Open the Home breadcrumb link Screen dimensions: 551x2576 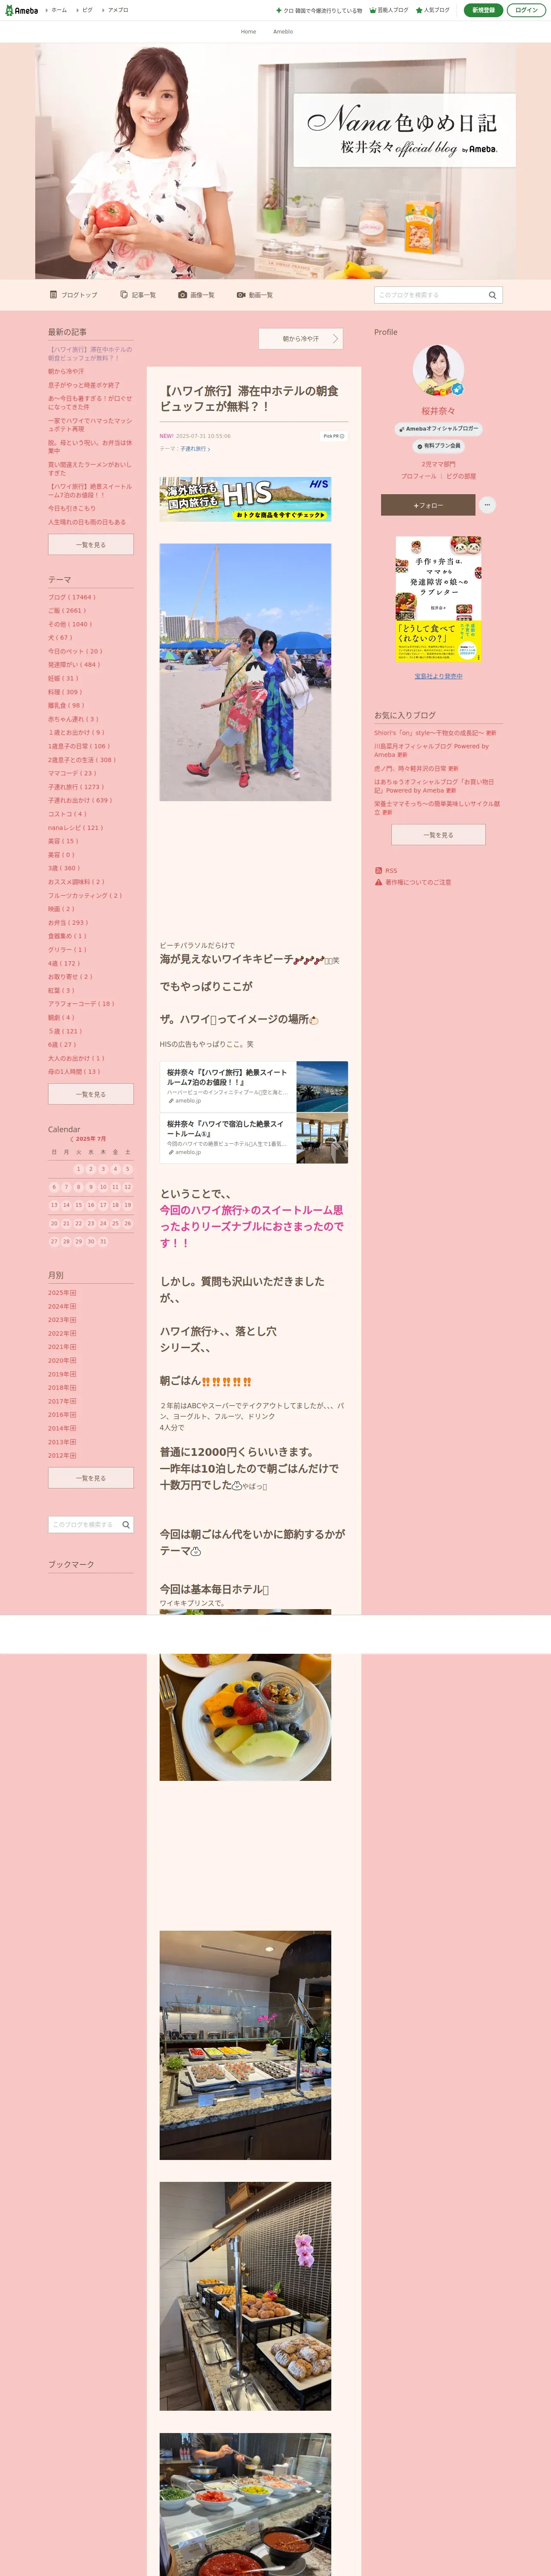point(248,32)
